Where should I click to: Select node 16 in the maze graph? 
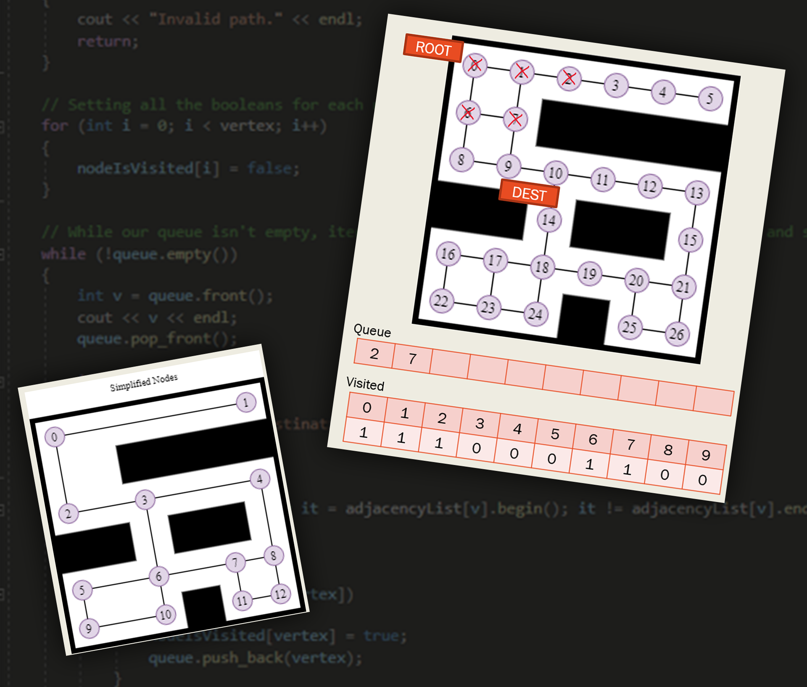(448, 254)
